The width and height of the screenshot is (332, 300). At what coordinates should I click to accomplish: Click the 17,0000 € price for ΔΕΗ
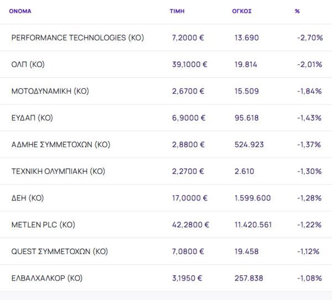pos(190,198)
